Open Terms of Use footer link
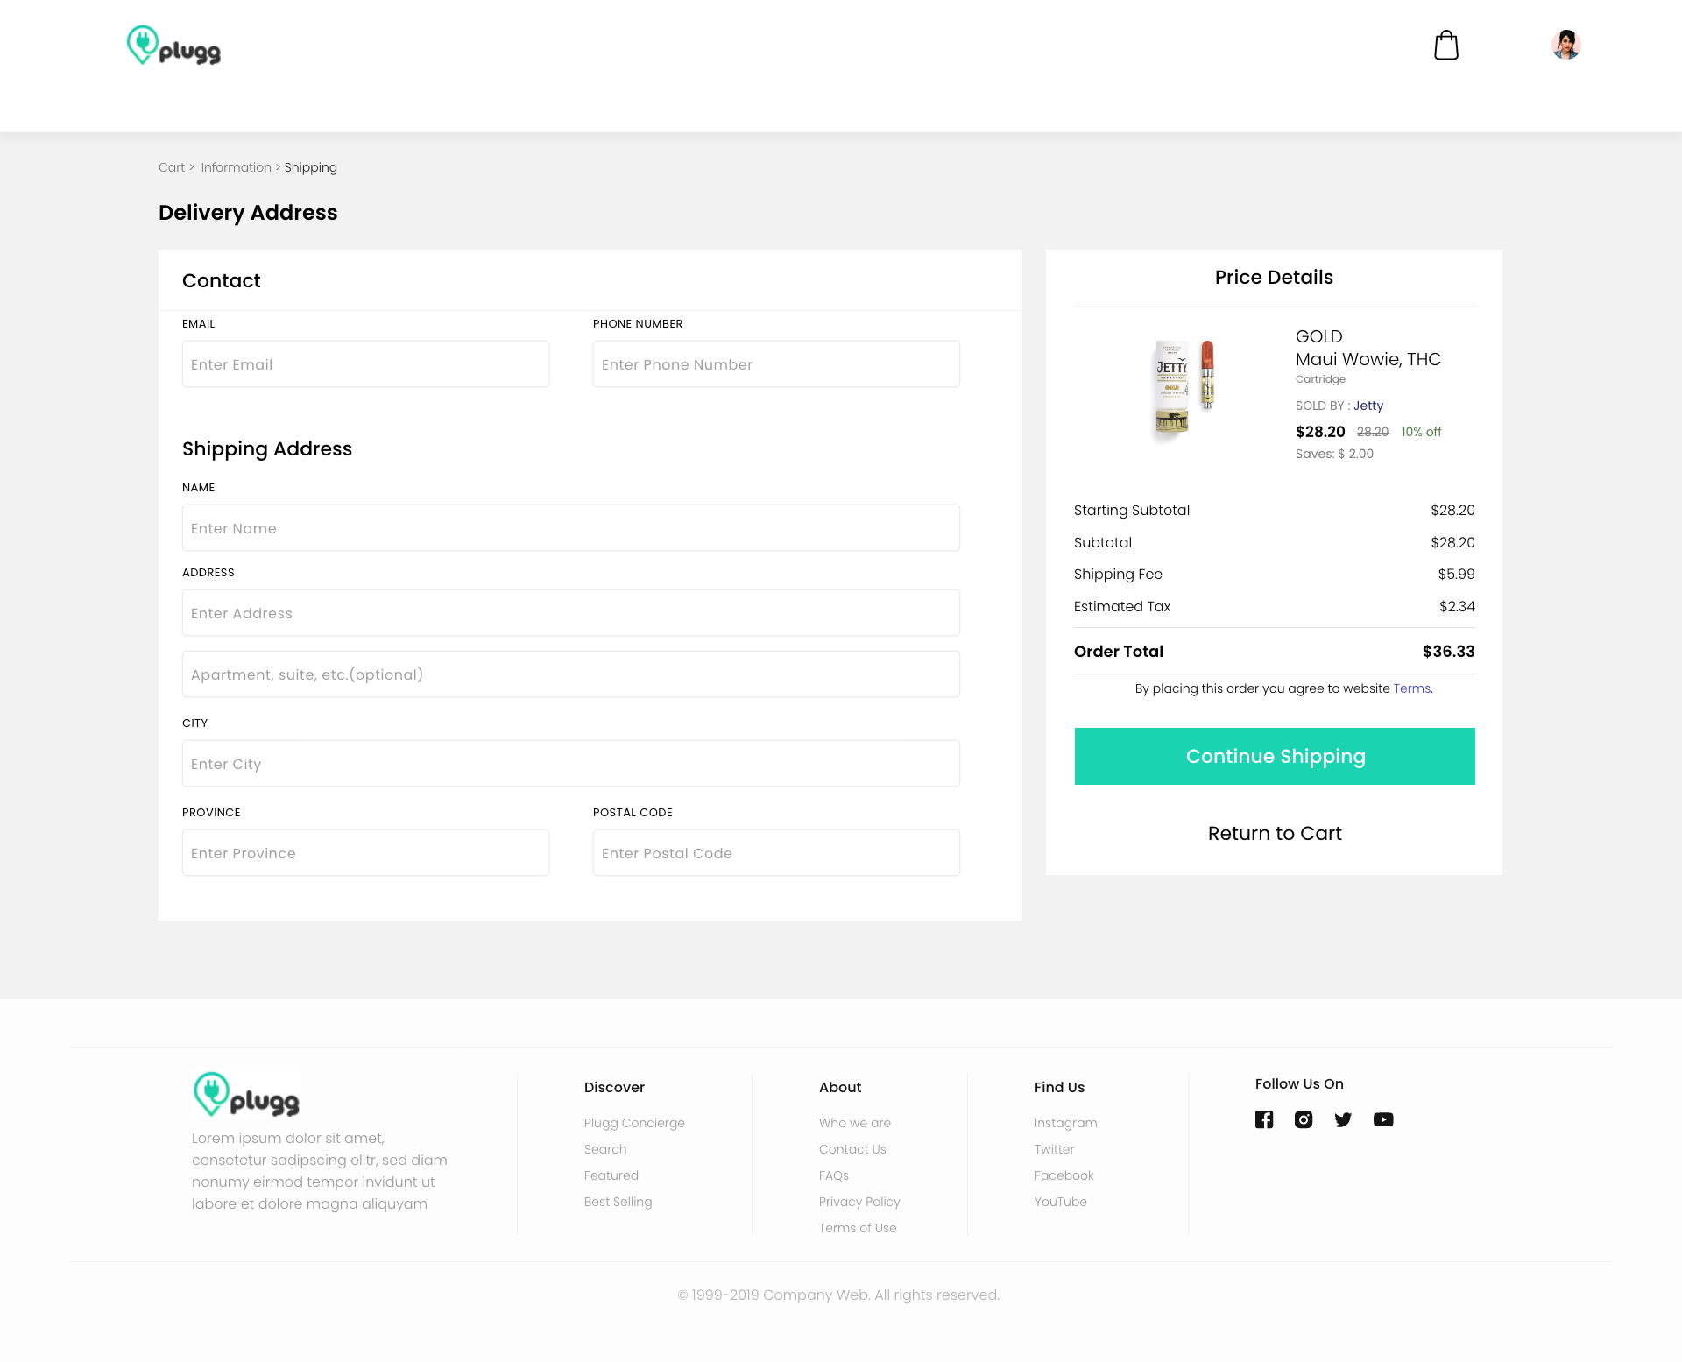This screenshot has height=1362, width=1682. [858, 1228]
